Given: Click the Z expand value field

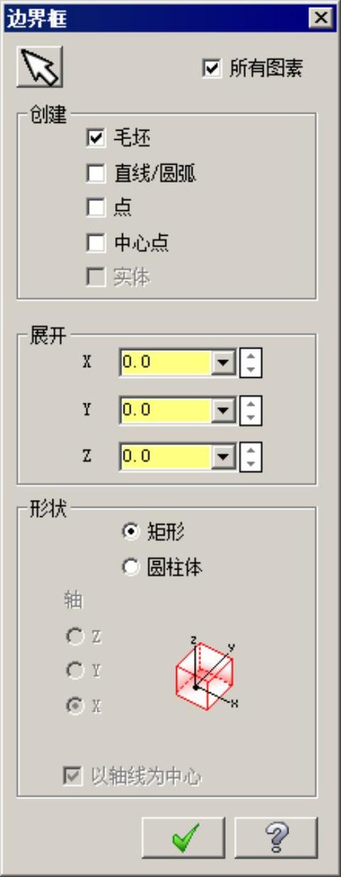Looking at the screenshot, I should pos(166,457).
